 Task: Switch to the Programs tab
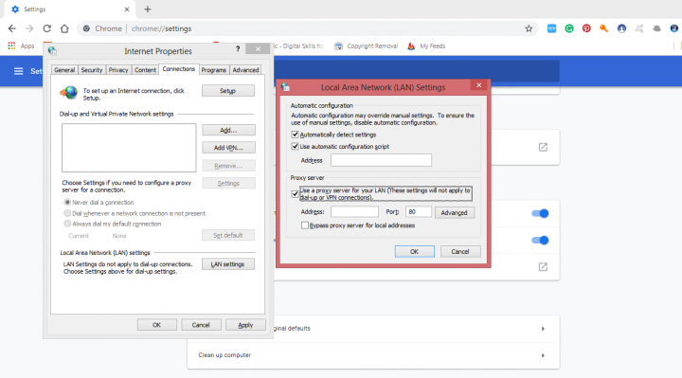[x=213, y=69]
